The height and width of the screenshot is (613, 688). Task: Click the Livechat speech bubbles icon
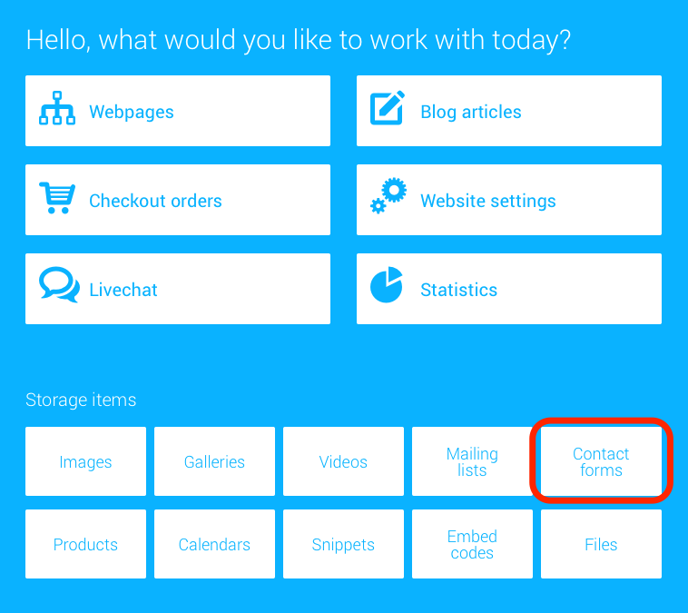pyautogui.click(x=59, y=284)
